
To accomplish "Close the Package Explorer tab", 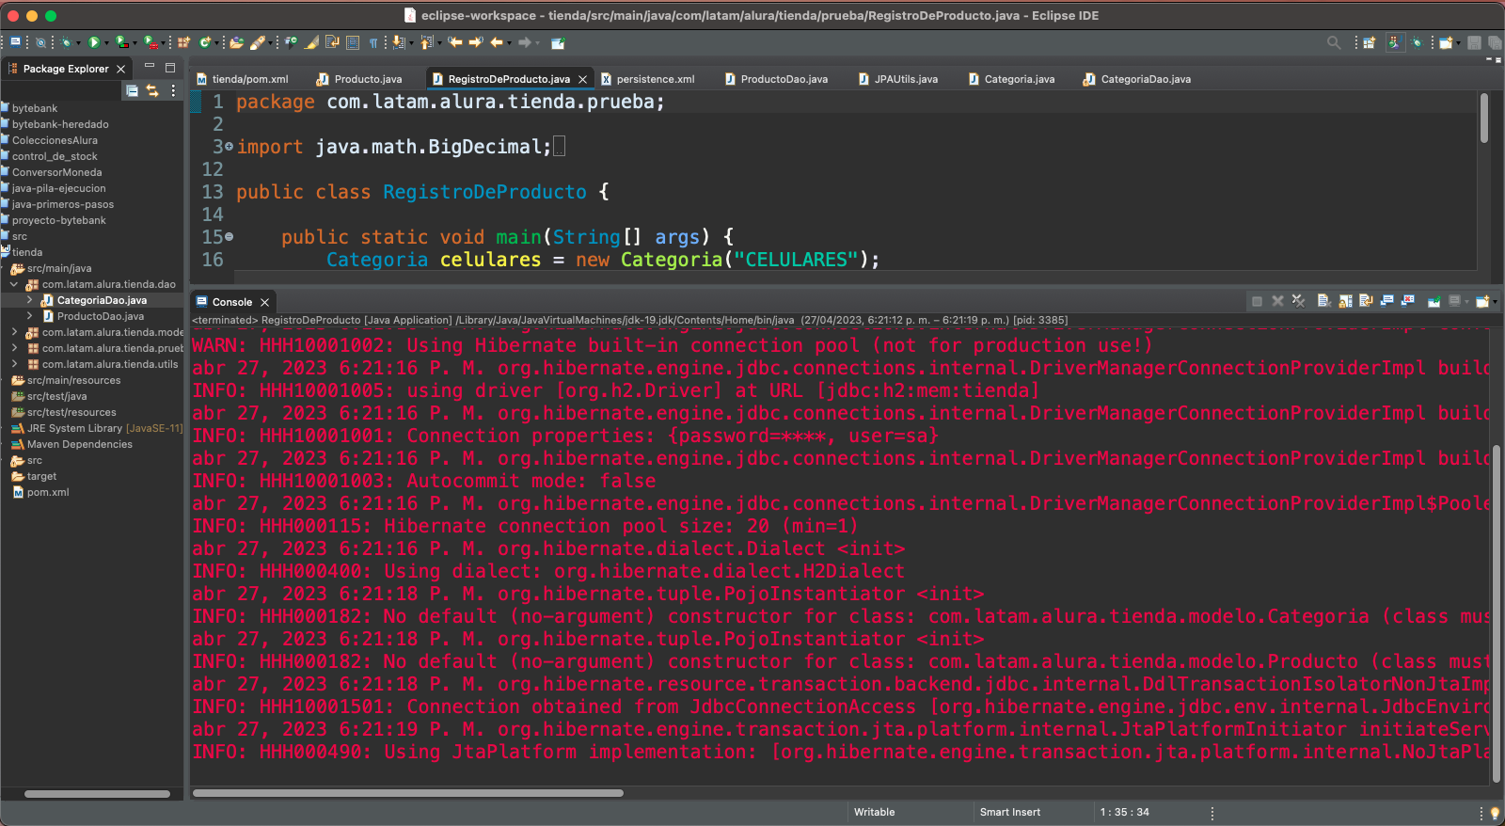I will click(120, 69).
